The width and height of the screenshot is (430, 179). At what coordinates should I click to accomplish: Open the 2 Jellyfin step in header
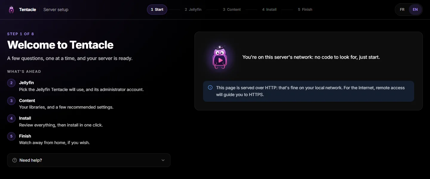pos(193,10)
